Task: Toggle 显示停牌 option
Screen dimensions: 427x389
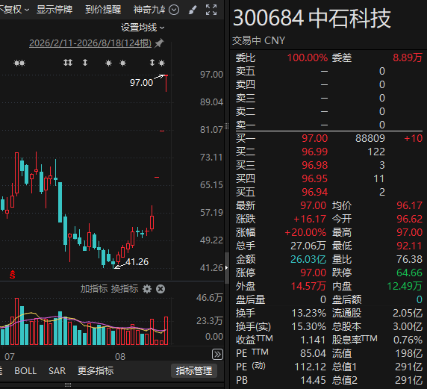Action: [54, 10]
